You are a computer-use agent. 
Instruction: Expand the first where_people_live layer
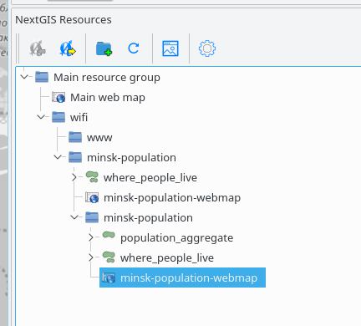(x=74, y=177)
